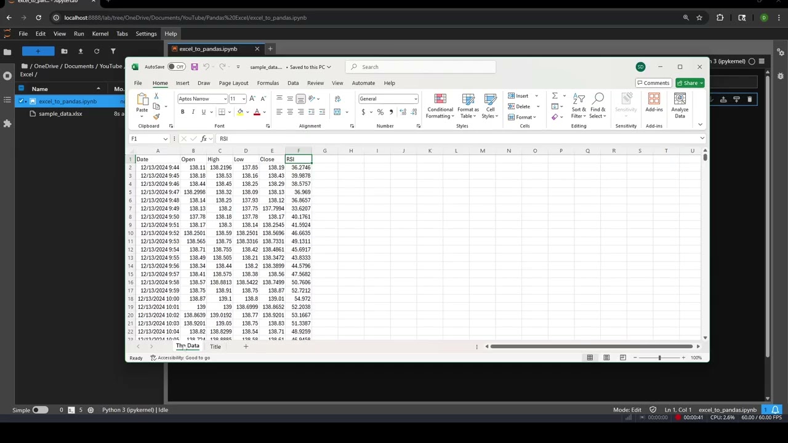Apply italic formatting in Excel

(x=193, y=112)
